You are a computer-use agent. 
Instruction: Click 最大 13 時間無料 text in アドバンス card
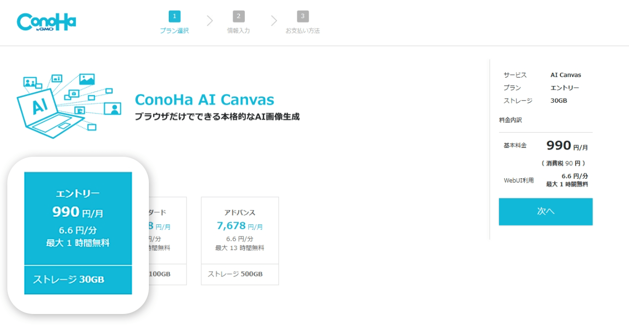pyautogui.click(x=240, y=248)
